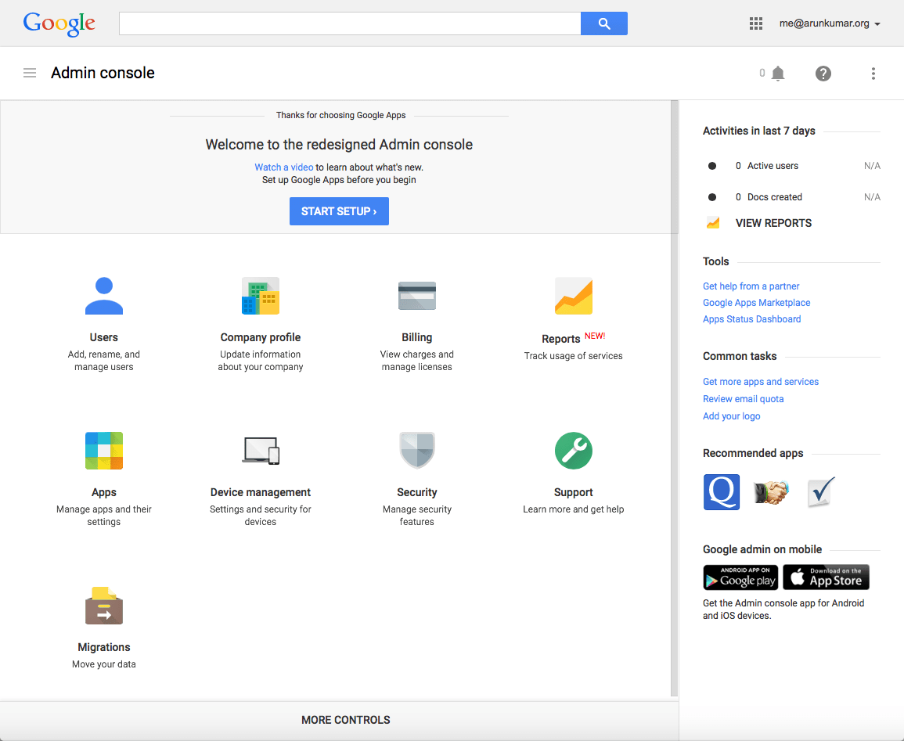Open the Apps colorful grid icon
The image size is (904, 741).
tap(104, 451)
